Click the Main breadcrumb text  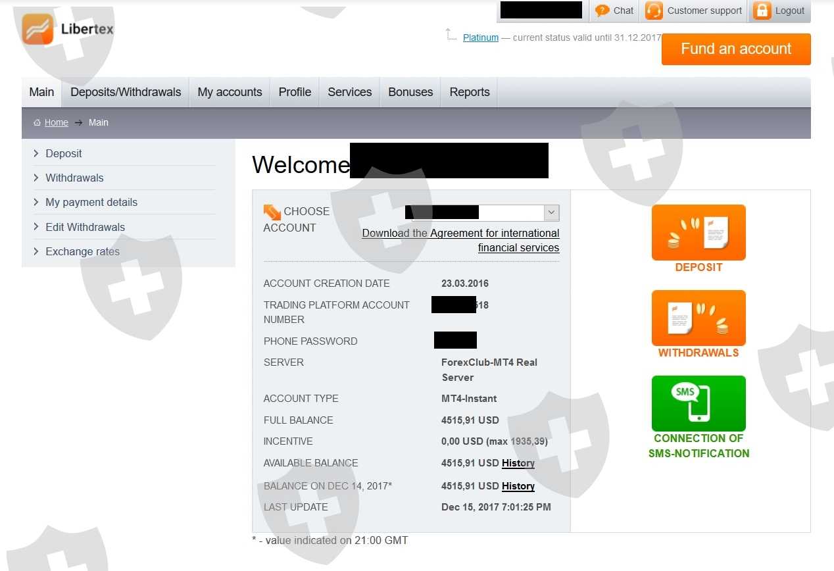(99, 122)
